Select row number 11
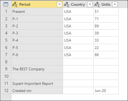Image resolution: width=128 pixels, height=101 pixels. (x=6, y=83)
